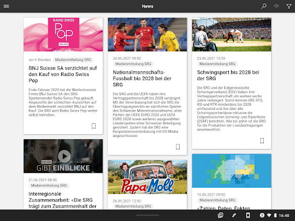295x221 pixels.
Task: Click the phone hub icon in taskbar
Action: click(248, 215)
